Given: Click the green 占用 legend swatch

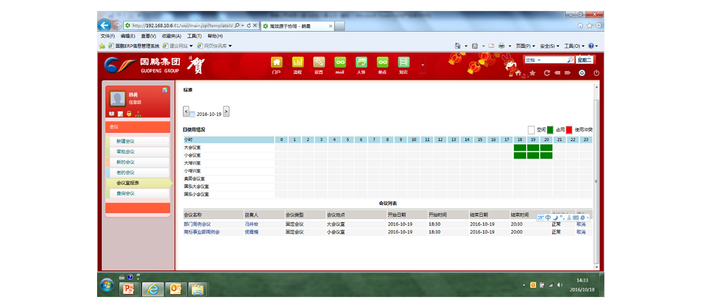Looking at the screenshot, I should [x=550, y=130].
